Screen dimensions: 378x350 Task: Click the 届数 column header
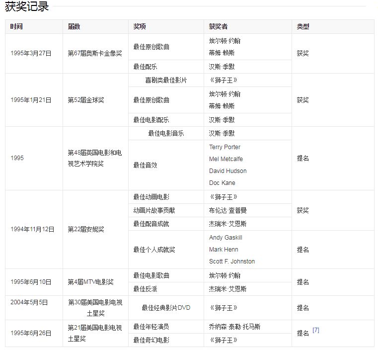tap(74, 26)
